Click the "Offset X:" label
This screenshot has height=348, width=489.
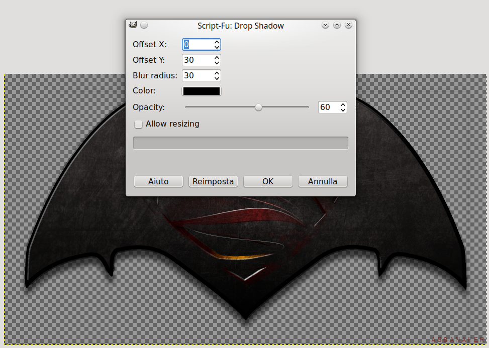click(150, 45)
